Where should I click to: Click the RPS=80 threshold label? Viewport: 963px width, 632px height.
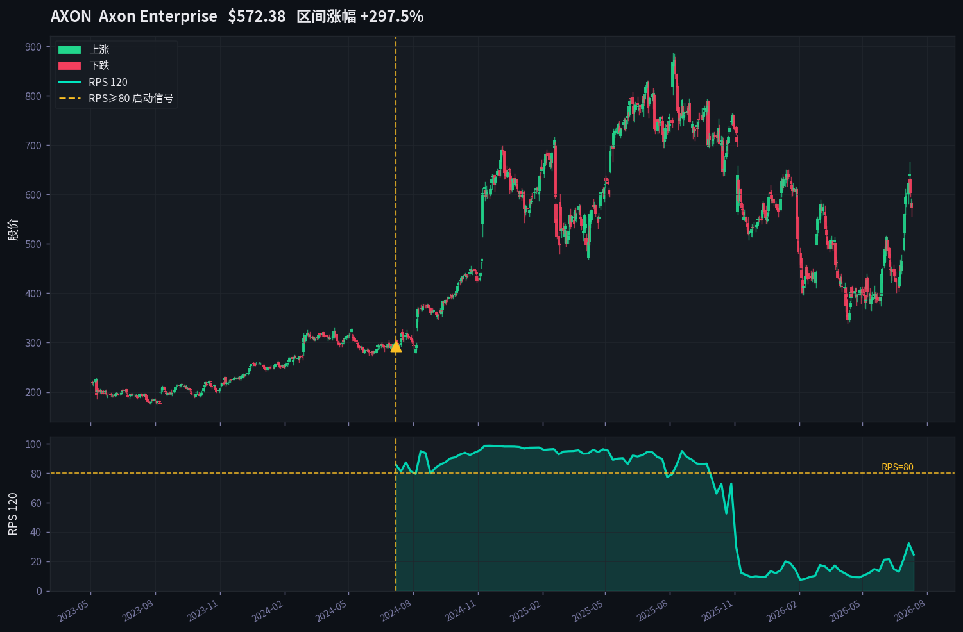click(x=898, y=467)
